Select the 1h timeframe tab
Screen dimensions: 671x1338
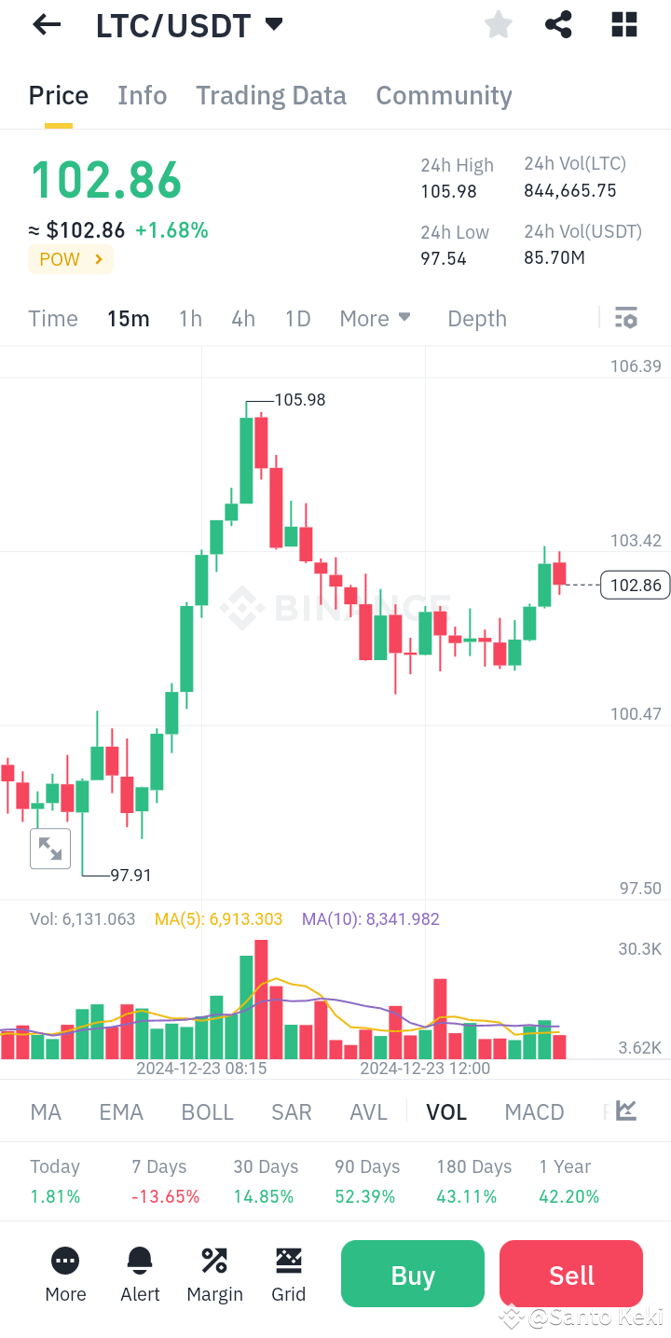[x=189, y=318]
